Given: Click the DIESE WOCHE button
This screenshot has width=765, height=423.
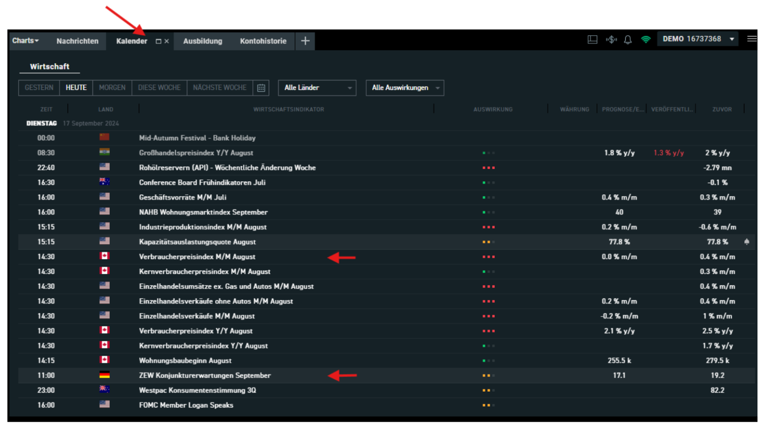Looking at the screenshot, I should [x=159, y=88].
